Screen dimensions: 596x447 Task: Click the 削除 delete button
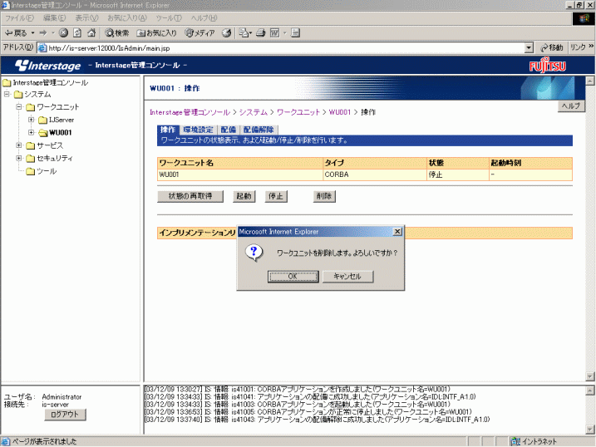pos(324,196)
